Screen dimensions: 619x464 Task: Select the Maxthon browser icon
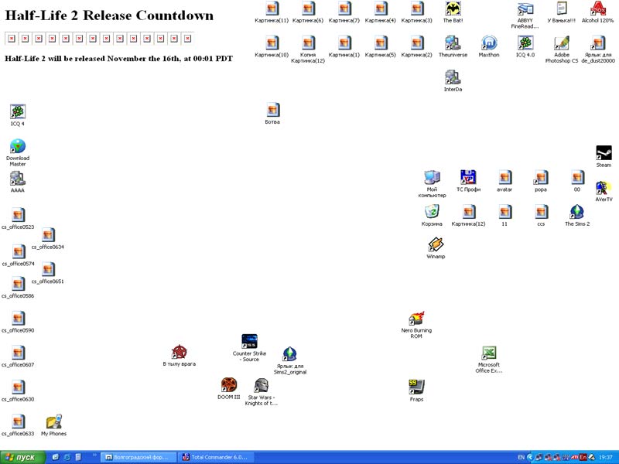(x=489, y=43)
